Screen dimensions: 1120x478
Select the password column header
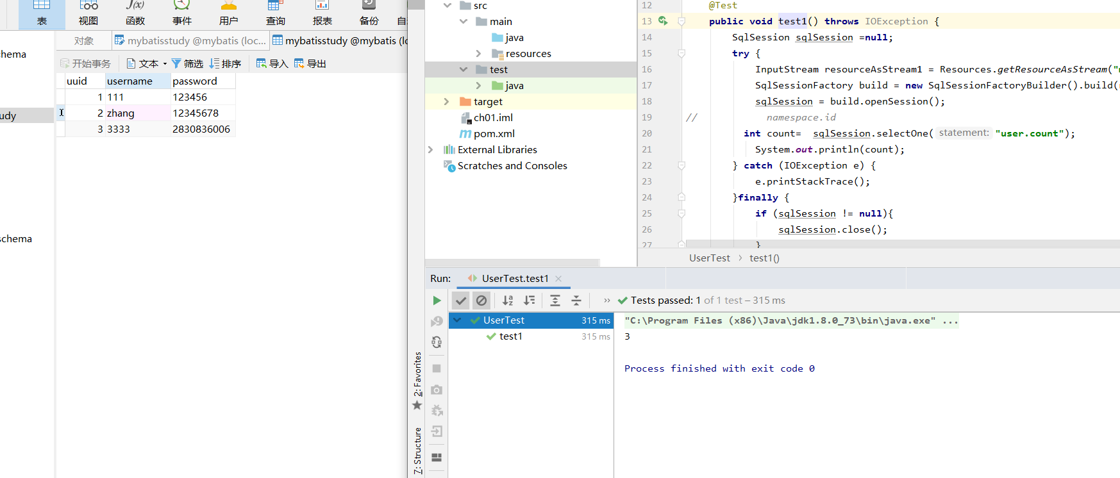(x=203, y=81)
